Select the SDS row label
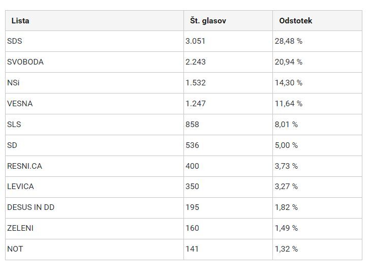 [15, 41]
